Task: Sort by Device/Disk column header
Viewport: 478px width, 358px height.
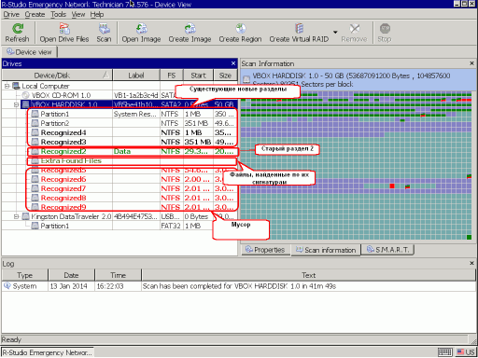Action: point(57,76)
